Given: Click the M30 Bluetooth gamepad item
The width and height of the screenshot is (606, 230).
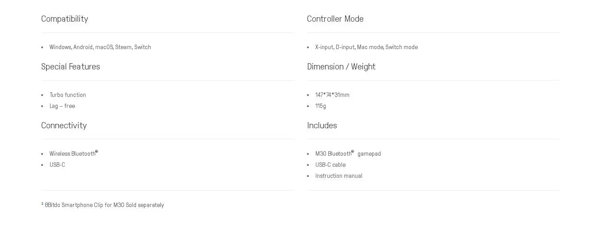Looking at the screenshot, I should (348, 153).
